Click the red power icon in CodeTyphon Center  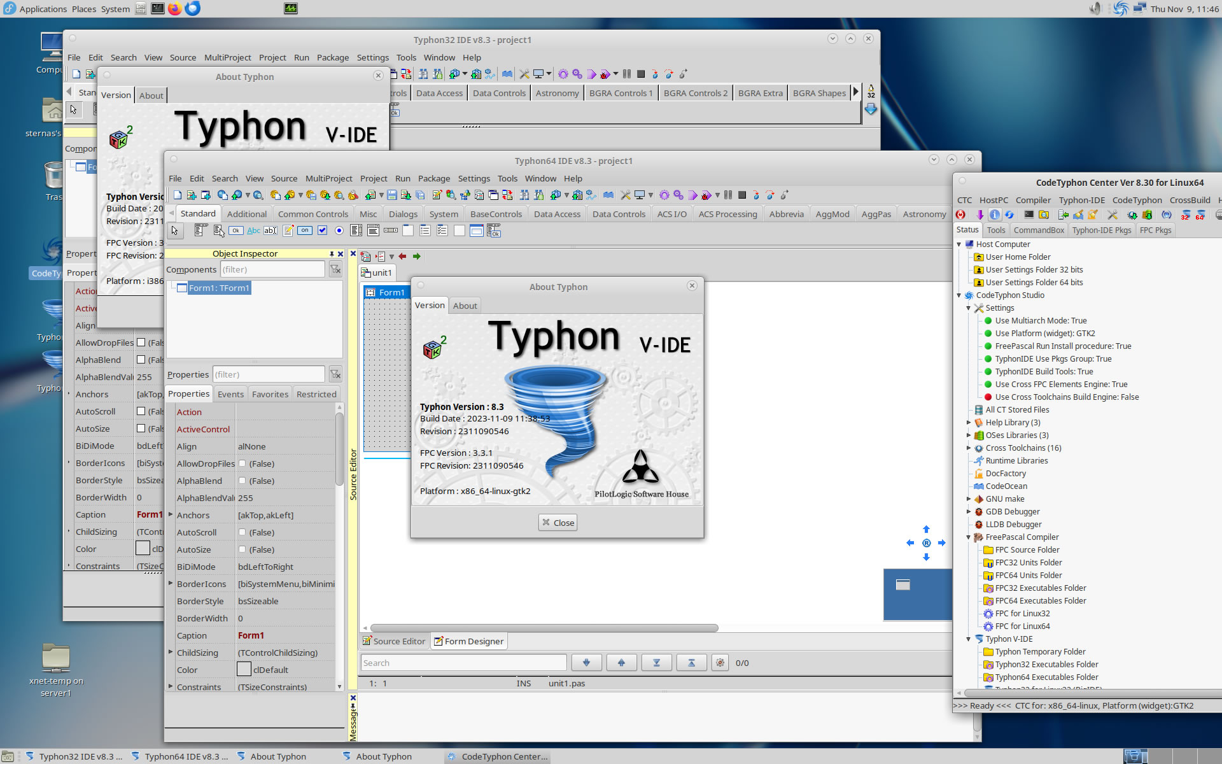(960, 215)
